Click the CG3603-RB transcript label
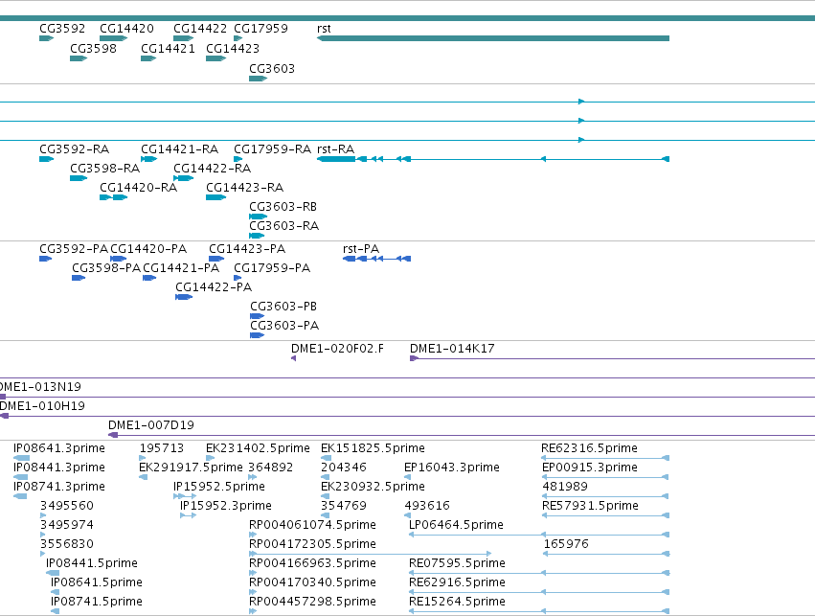Viewport: 815px width, 616px height. (x=283, y=207)
